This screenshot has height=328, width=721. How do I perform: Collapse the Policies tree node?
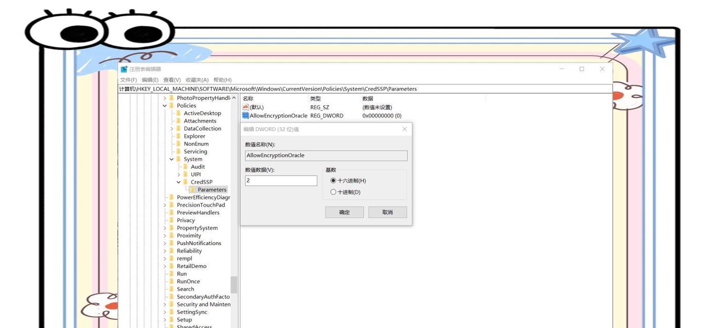[165, 106]
